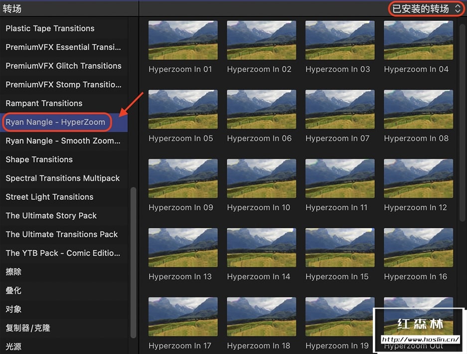Select Hyperzoom In 17 thumbnail
The height and width of the screenshot is (354, 467).
point(183,317)
